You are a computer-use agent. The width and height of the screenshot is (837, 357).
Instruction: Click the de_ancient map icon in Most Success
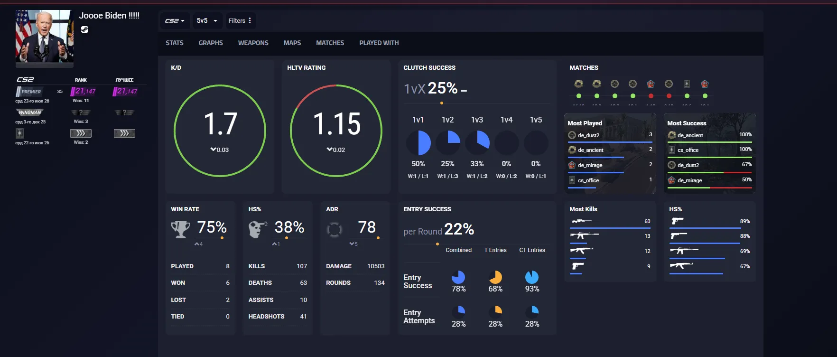click(x=671, y=135)
